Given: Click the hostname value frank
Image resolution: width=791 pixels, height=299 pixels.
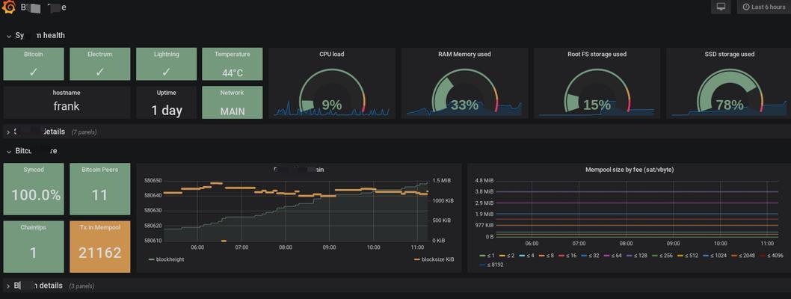Looking at the screenshot, I should coord(67,106).
